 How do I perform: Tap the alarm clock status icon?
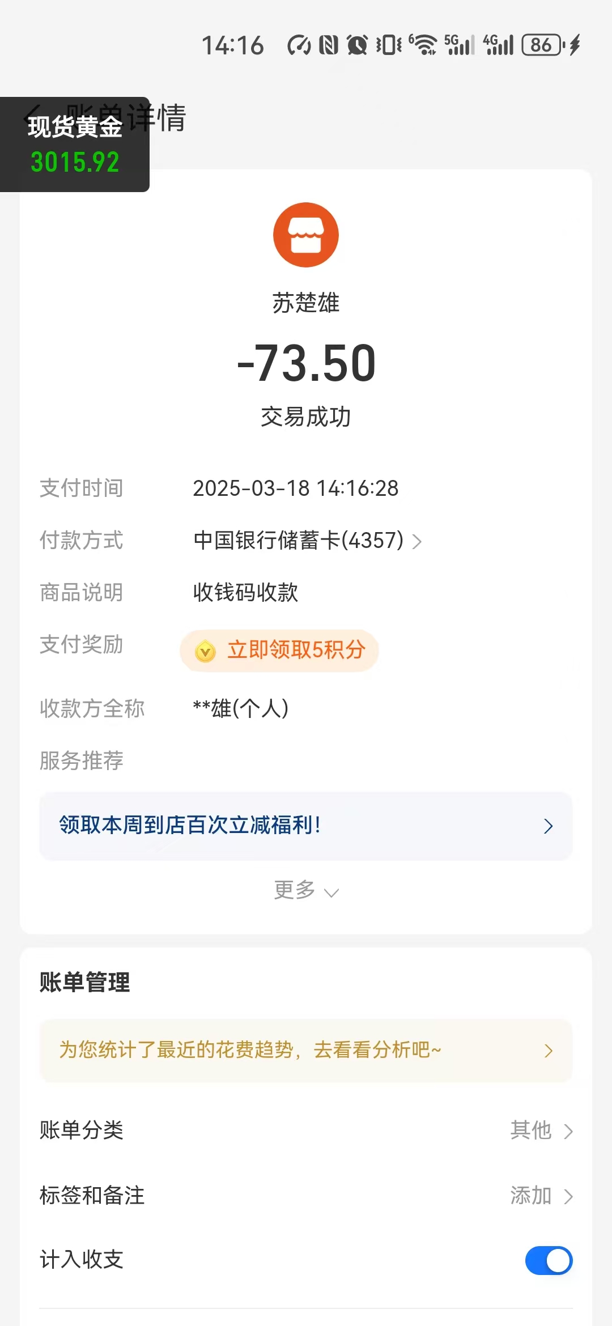point(357,45)
